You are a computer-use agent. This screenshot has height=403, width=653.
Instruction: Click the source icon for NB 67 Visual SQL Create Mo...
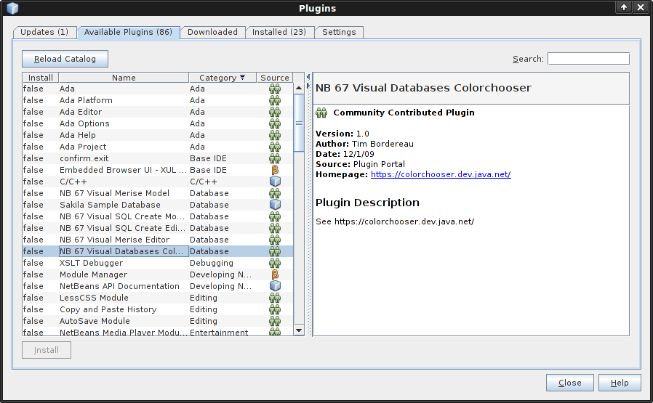coord(274,216)
